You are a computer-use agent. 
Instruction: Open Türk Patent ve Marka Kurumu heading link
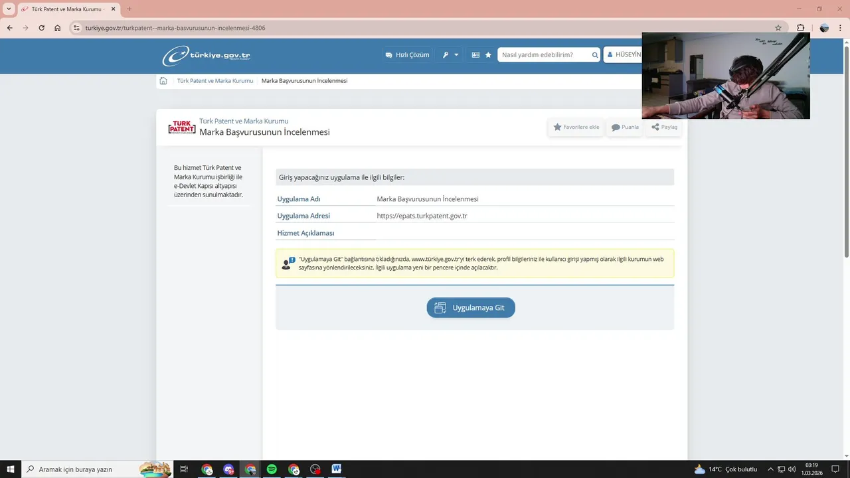tap(244, 121)
